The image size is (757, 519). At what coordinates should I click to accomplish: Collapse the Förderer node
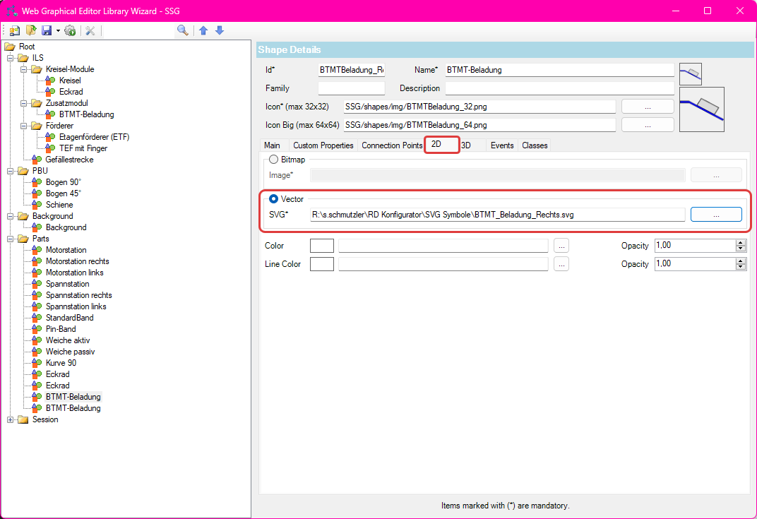[x=24, y=126]
